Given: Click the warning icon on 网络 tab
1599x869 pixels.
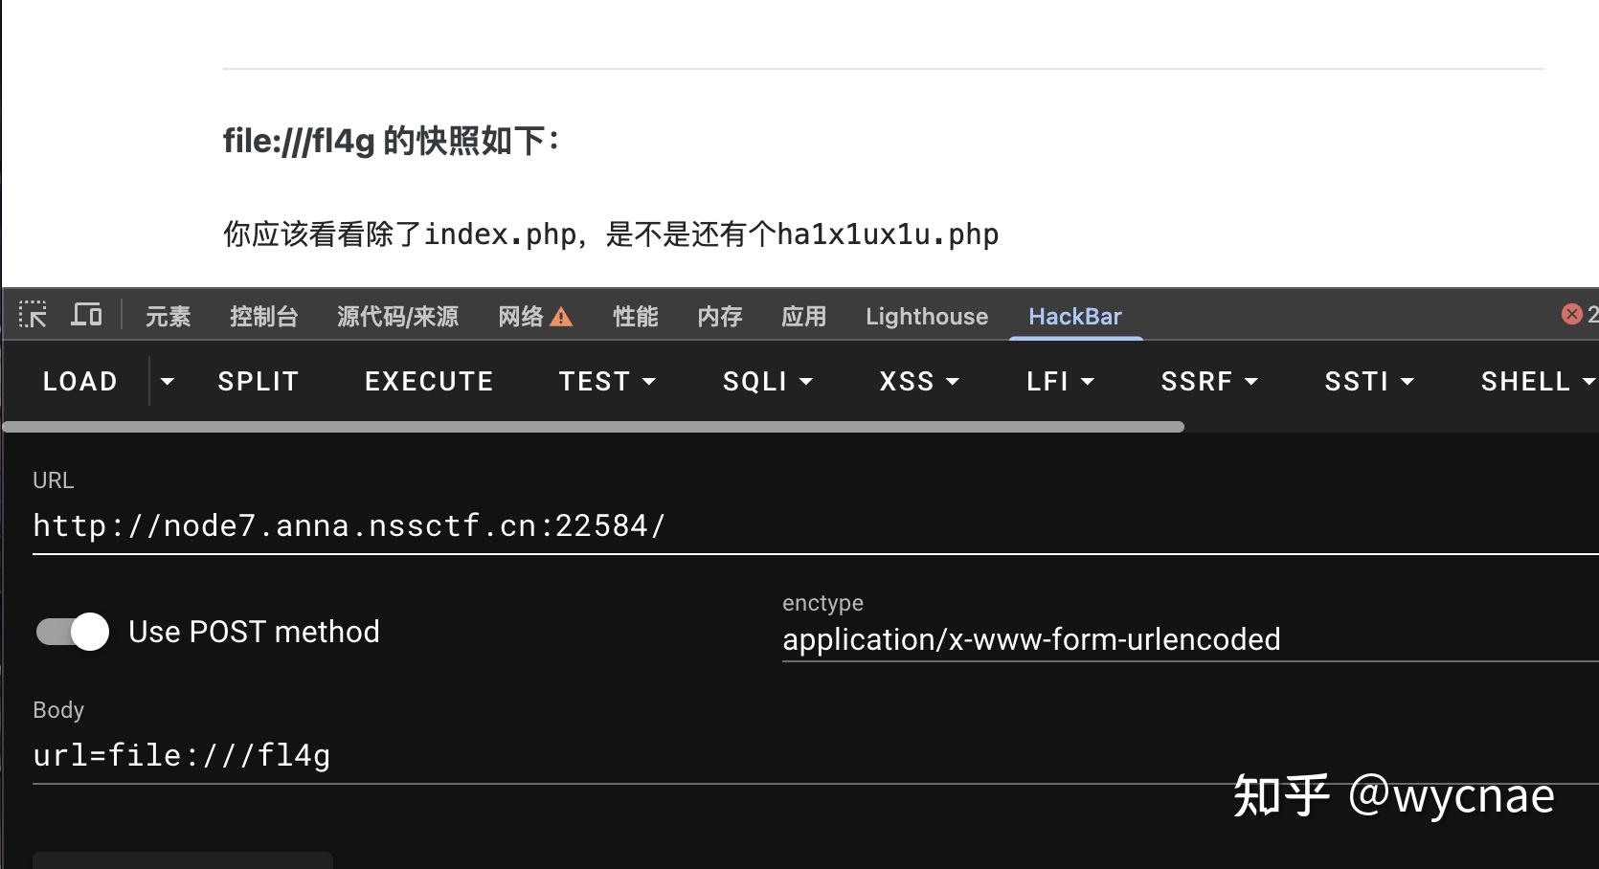Looking at the screenshot, I should pyautogui.click(x=564, y=317).
